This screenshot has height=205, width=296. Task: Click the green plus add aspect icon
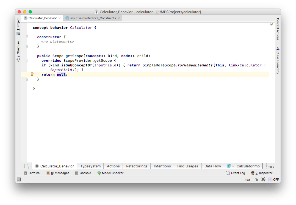[x=24, y=166]
